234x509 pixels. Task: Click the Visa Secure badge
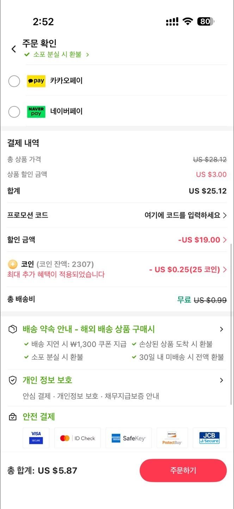[x=36, y=438]
